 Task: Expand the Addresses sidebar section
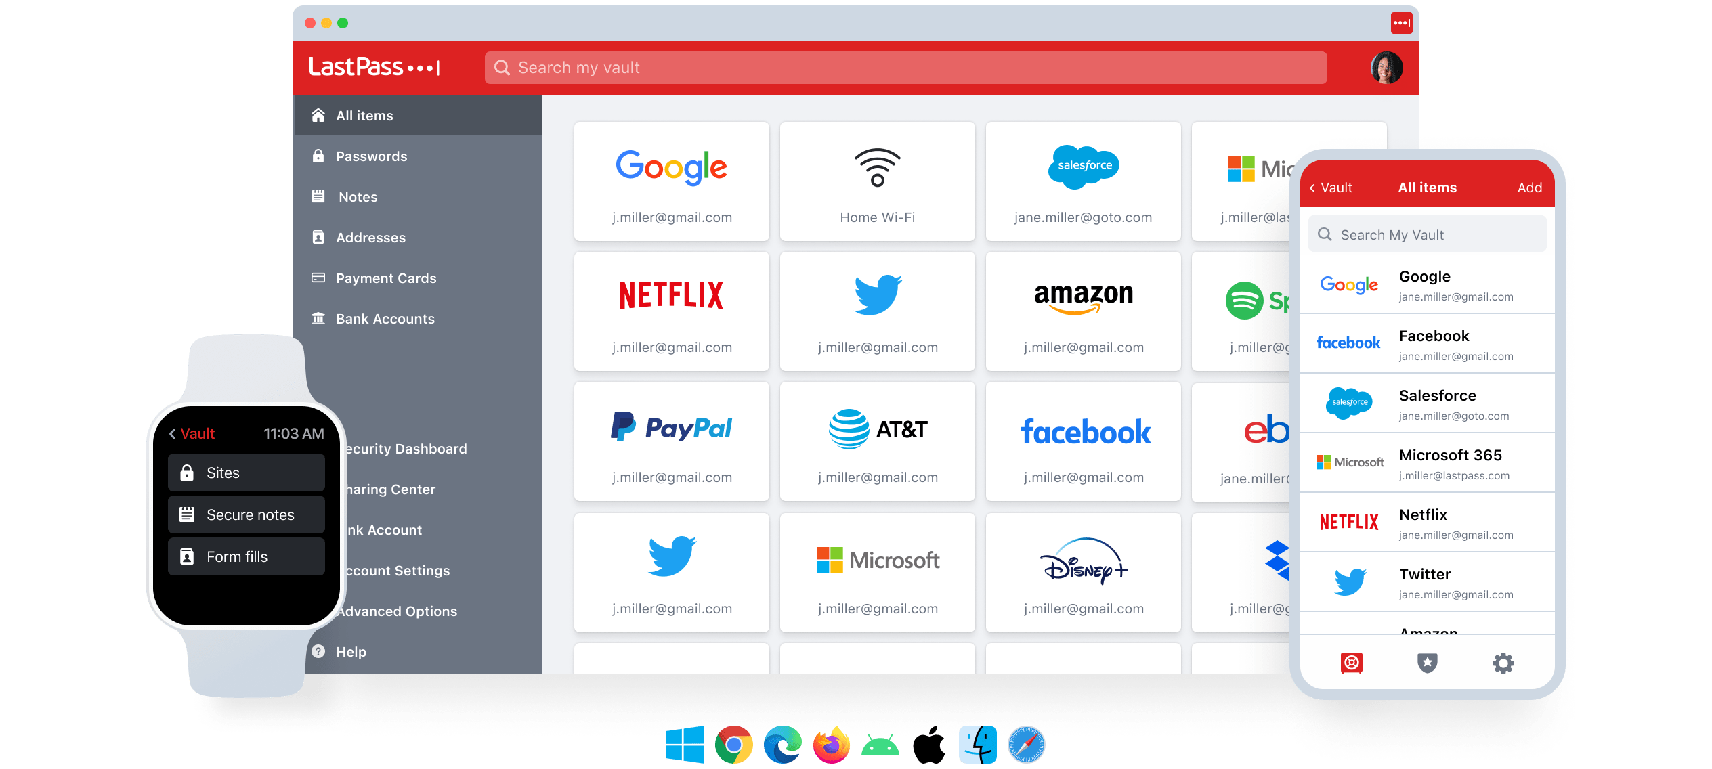(371, 237)
